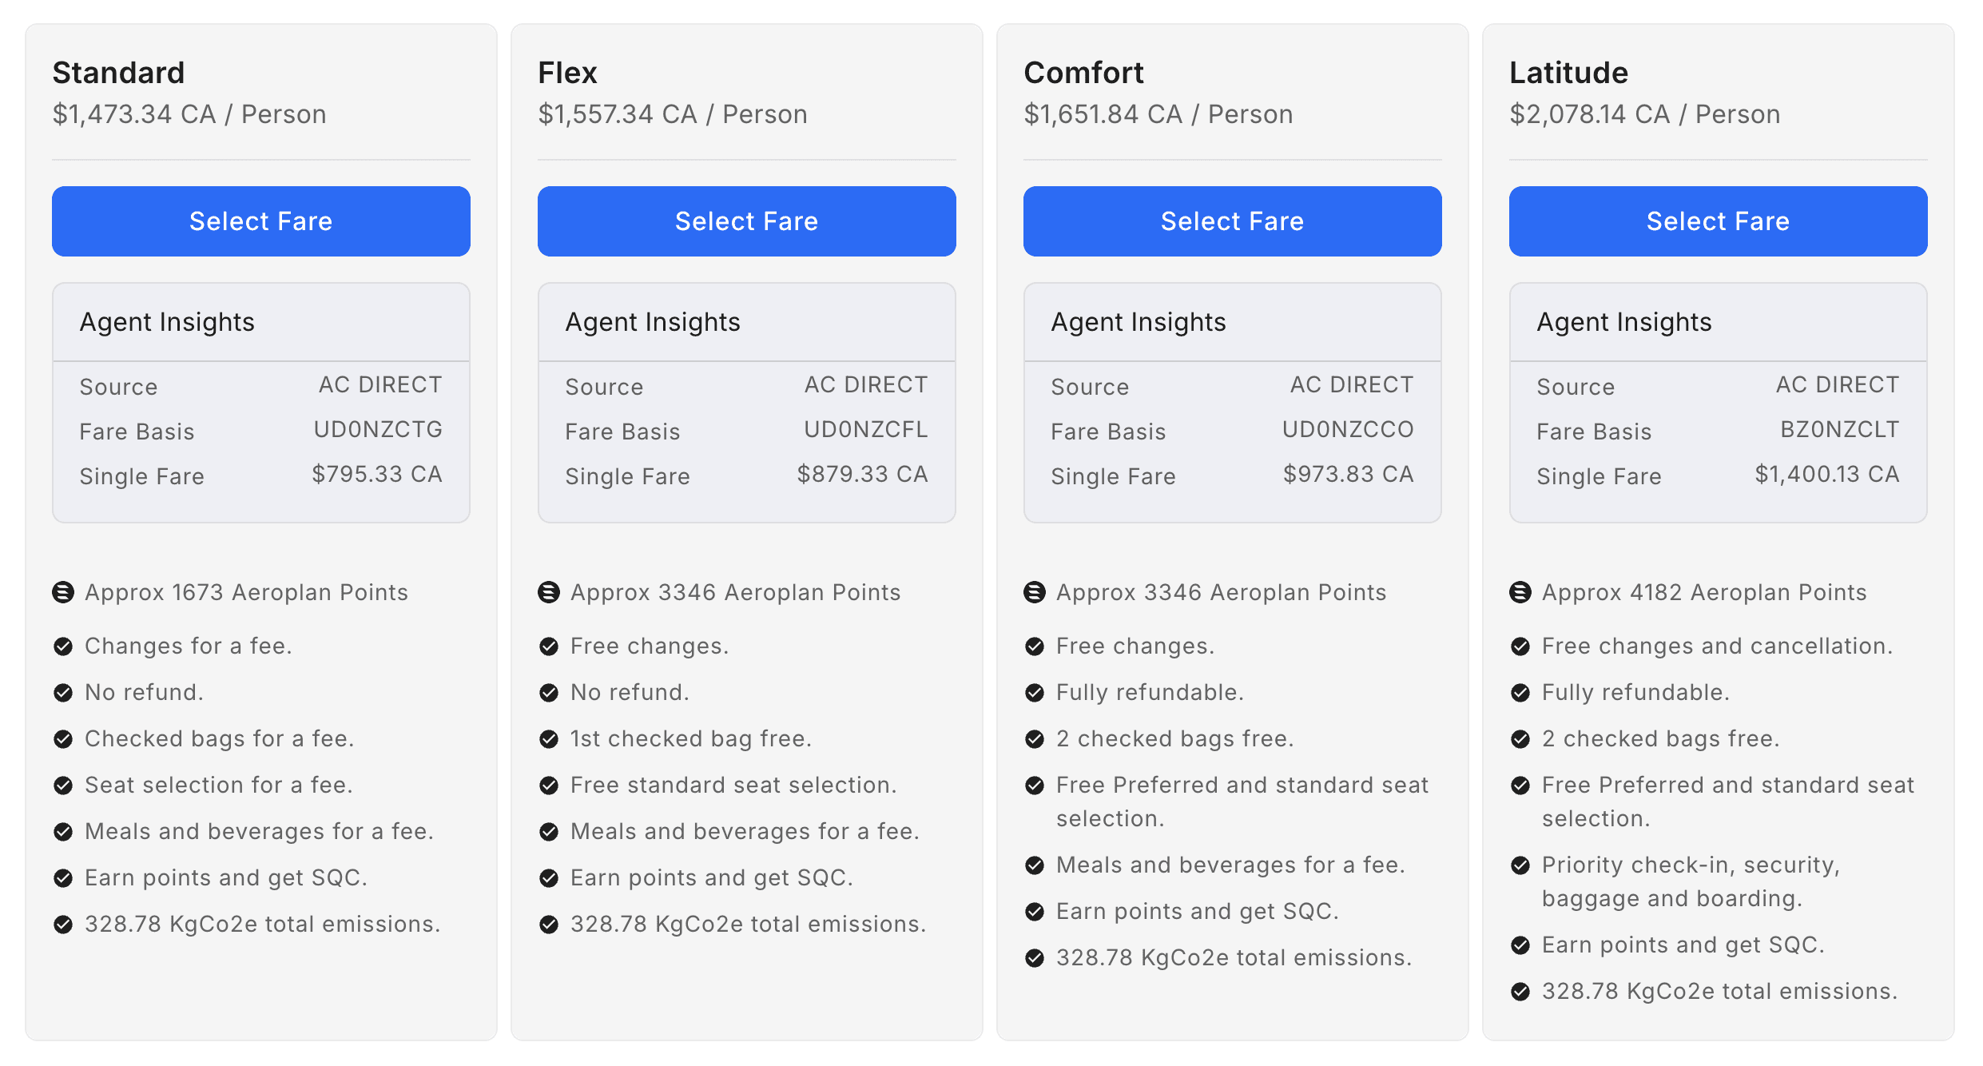Click Aeroplan points icon under Latitude

1520,592
